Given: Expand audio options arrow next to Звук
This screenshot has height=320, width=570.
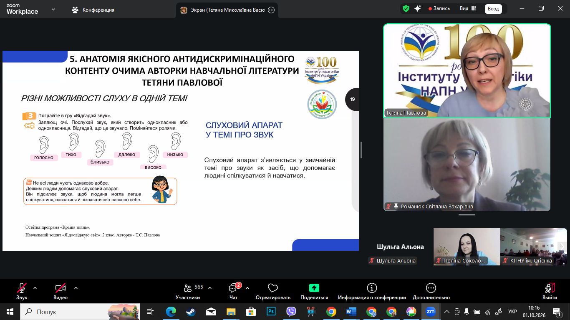Looking at the screenshot, I should click(x=35, y=288).
